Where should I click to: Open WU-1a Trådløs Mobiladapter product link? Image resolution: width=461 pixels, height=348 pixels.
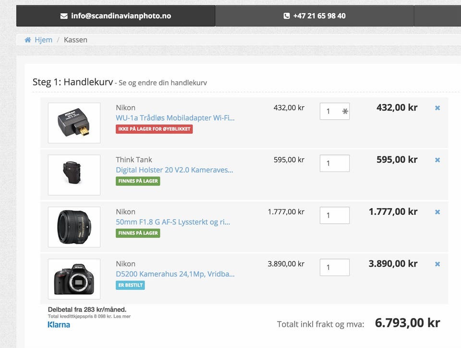175,118
